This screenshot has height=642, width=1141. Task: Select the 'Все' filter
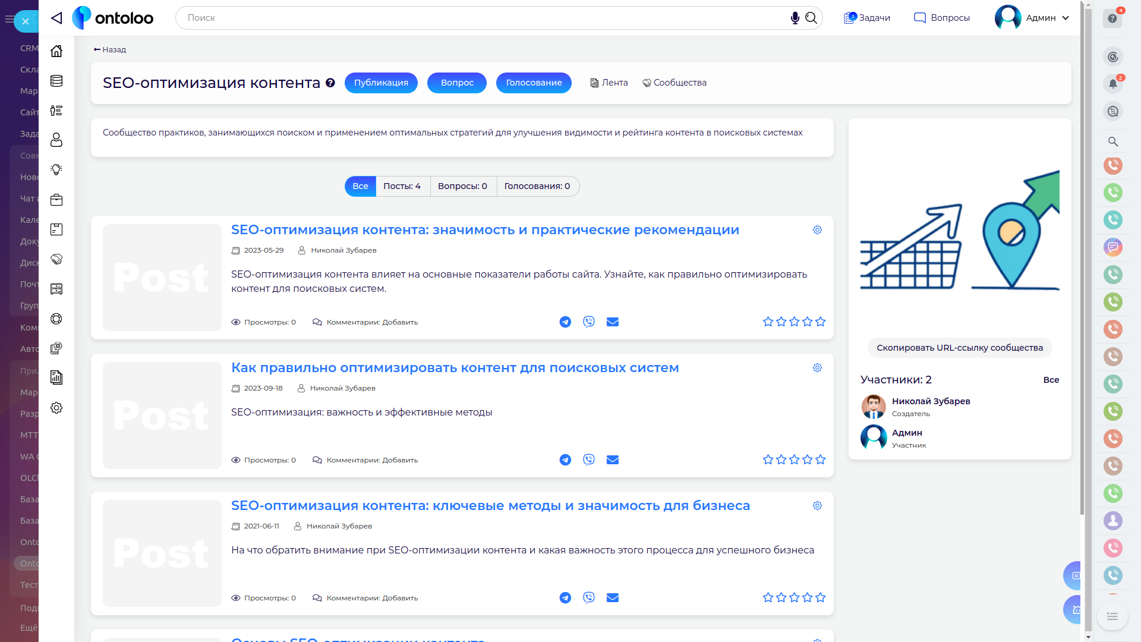coord(360,186)
